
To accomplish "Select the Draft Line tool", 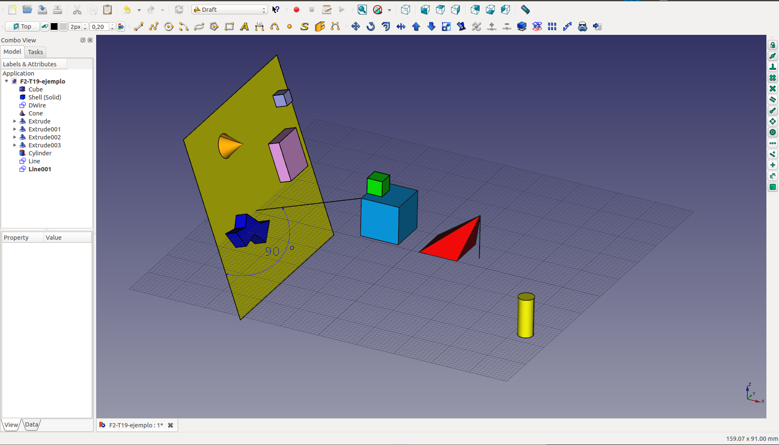I will pyautogui.click(x=139, y=26).
